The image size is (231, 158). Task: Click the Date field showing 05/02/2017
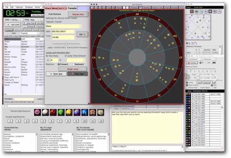coord(63,31)
